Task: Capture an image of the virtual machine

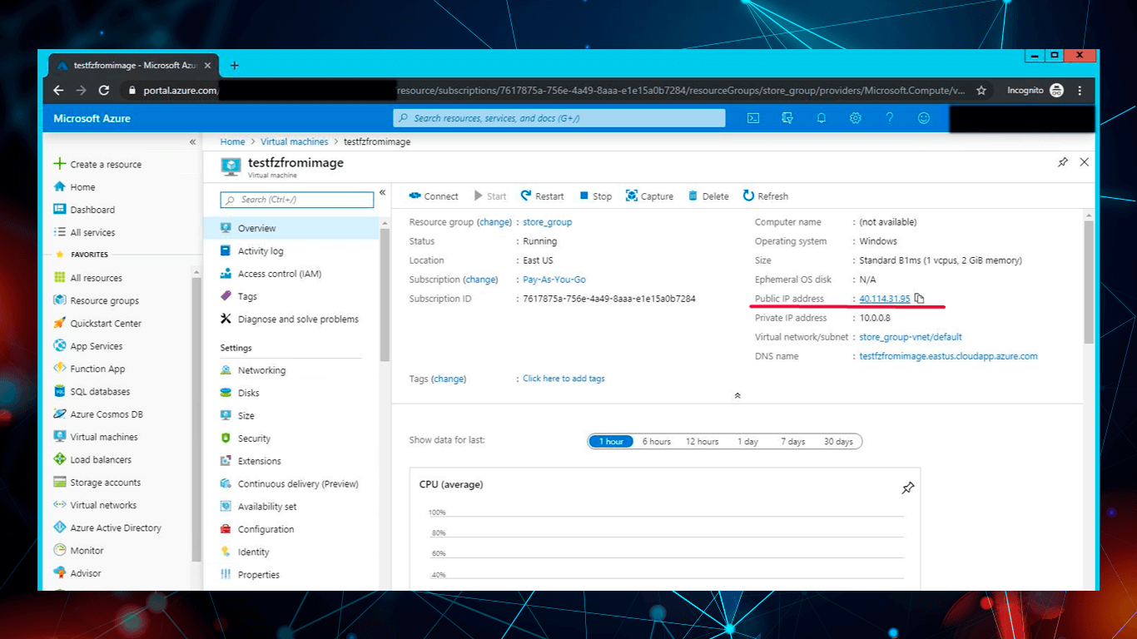Action: (x=649, y=196)
